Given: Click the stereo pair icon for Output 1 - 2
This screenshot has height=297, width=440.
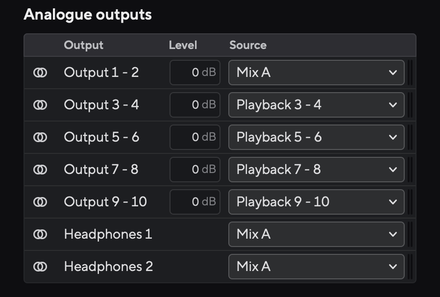Looking at the screenshot, I should point(40,73).
